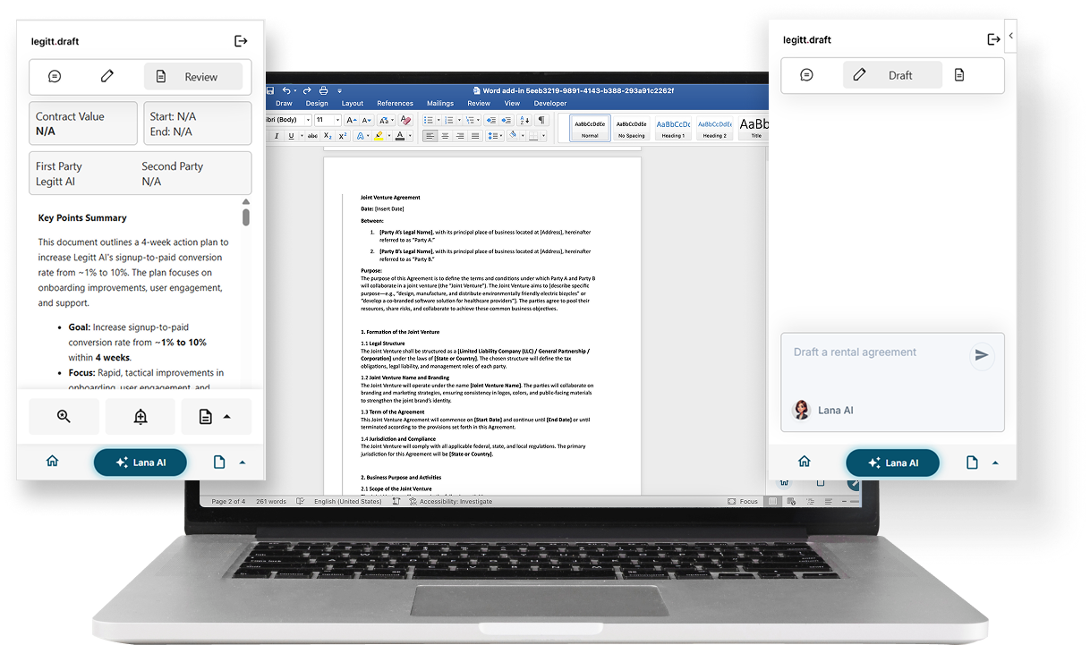Select the Review tab in left panel

point(193,77)
